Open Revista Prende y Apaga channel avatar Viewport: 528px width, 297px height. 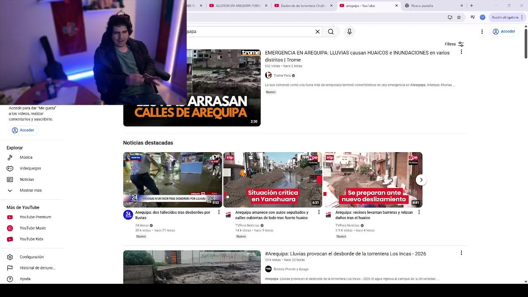(268, 269)
